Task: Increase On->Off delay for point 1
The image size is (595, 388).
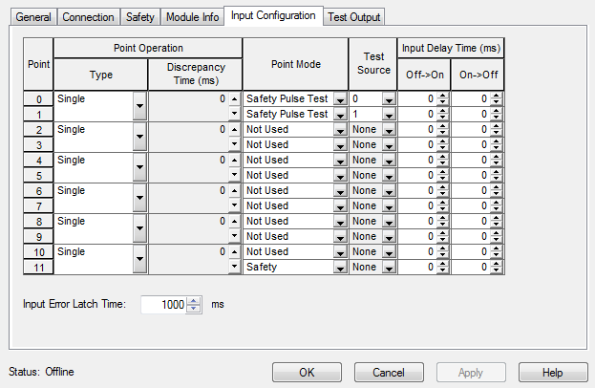Action: [495, 110]
